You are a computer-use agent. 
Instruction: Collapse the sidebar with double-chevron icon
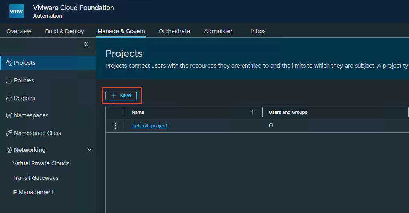pyautogui.click(x=86, y=44)
